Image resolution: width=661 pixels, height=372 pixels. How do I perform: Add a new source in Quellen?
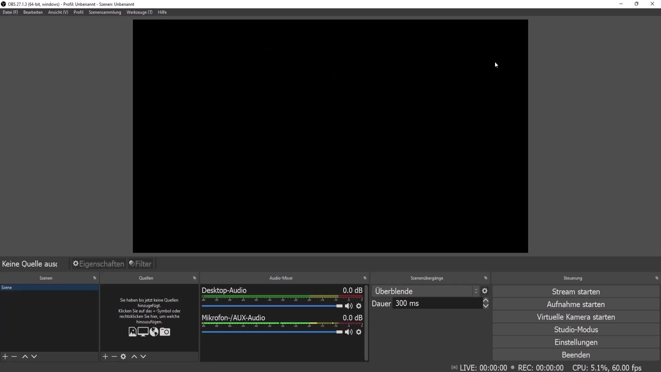[105, 356]
